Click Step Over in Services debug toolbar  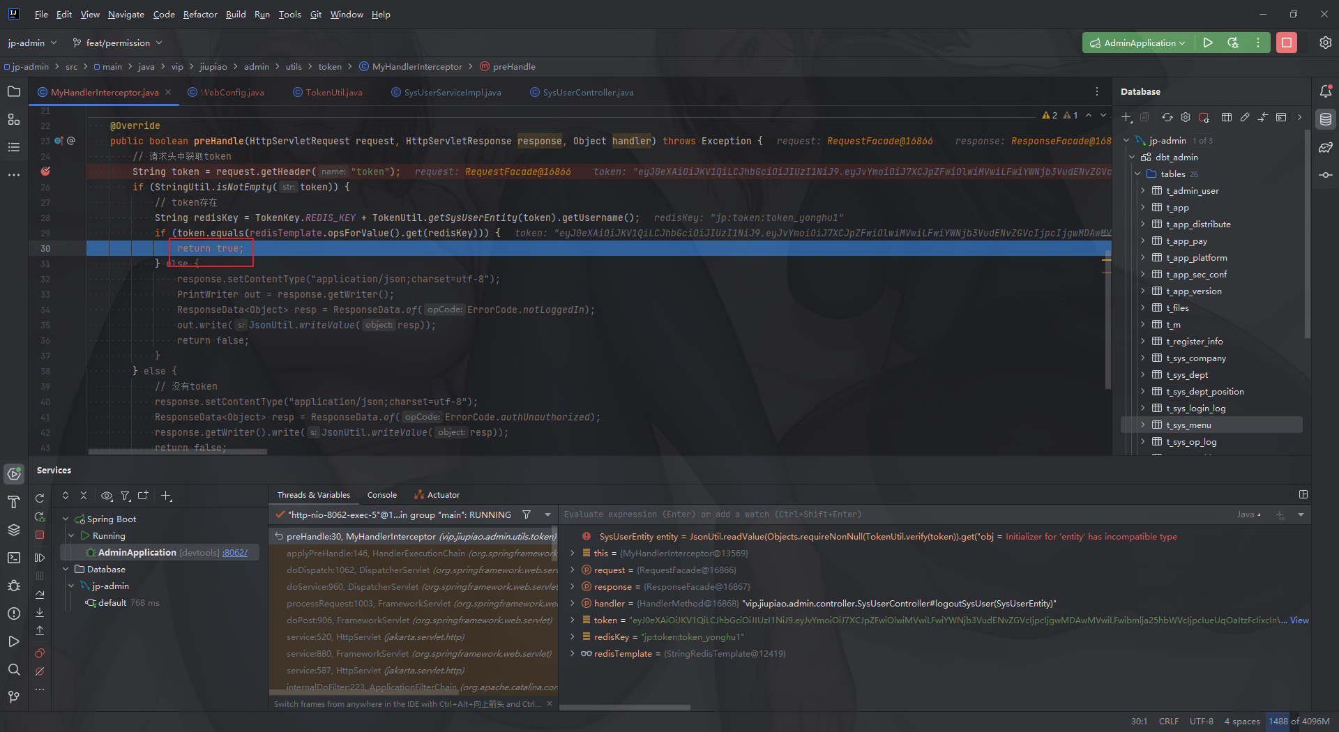coord(40,595)
